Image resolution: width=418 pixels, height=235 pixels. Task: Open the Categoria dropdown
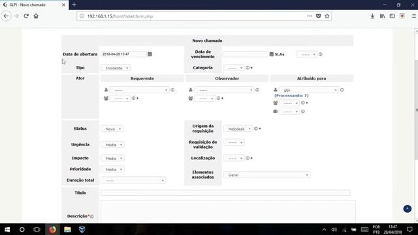(234, 68)
